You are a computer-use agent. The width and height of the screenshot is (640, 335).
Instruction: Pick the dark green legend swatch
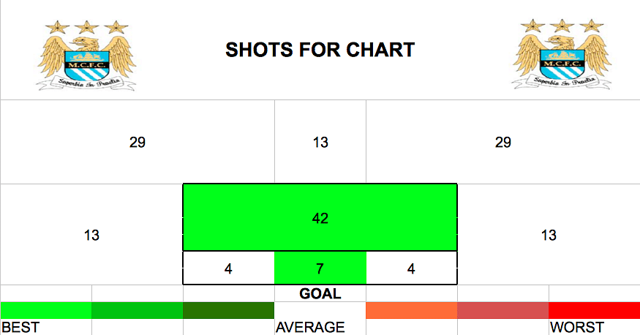(x=228, y=311)
